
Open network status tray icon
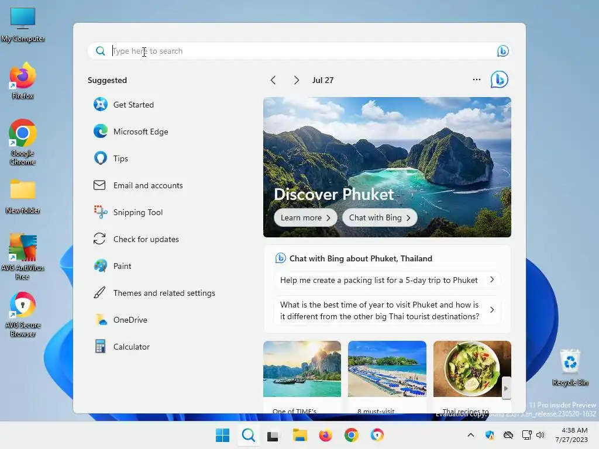[527, 435]
